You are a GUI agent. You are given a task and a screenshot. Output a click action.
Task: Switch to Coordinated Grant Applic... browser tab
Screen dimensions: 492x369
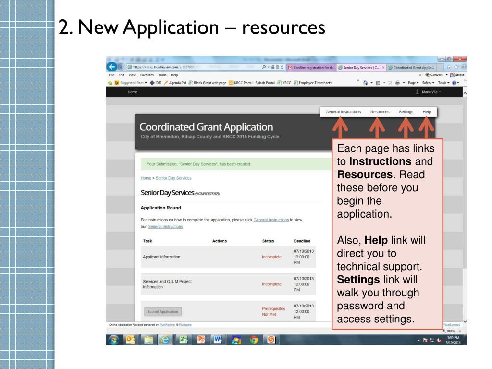411,67
